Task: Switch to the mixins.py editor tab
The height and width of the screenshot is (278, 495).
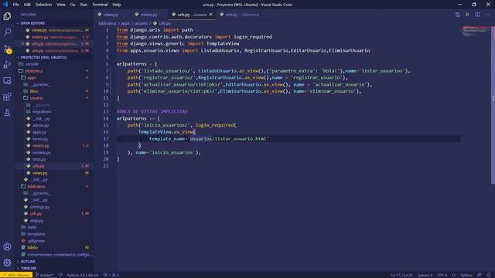Action: click(148, 15)
